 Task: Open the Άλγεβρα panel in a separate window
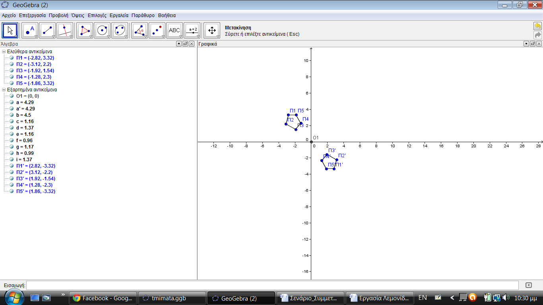point(185,44)
